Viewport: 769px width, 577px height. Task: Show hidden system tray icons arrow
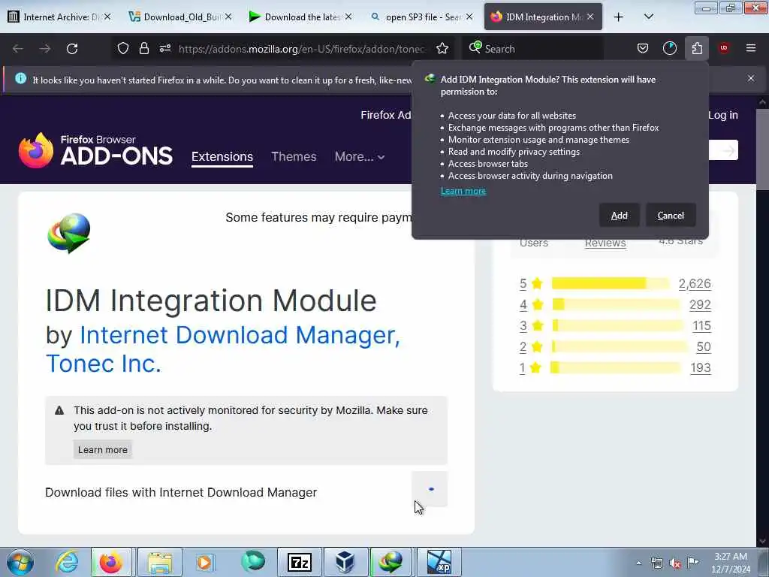coord(638,563)
